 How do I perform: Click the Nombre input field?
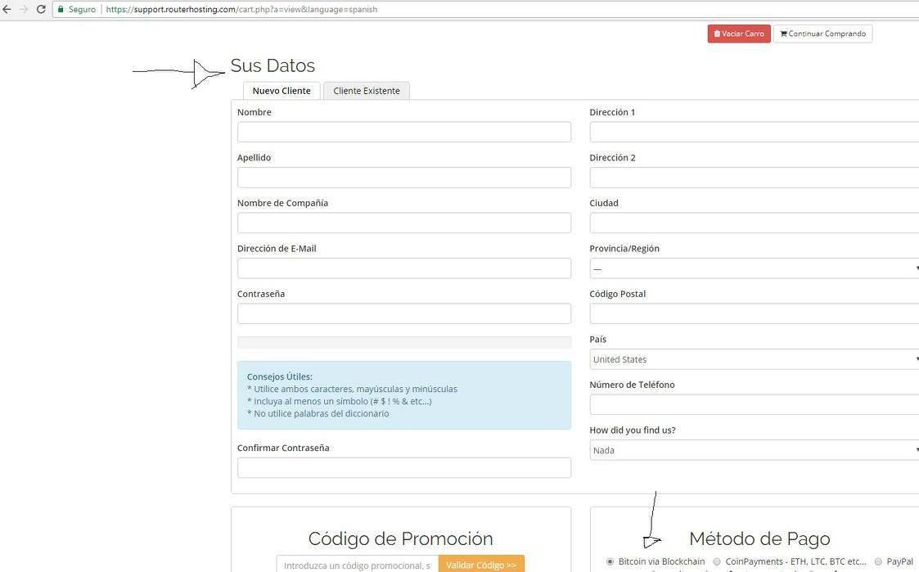(403, 132)
